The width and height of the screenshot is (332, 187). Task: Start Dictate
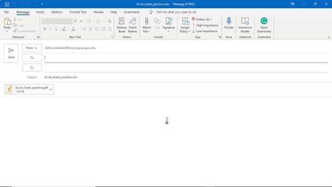(229, 23)
